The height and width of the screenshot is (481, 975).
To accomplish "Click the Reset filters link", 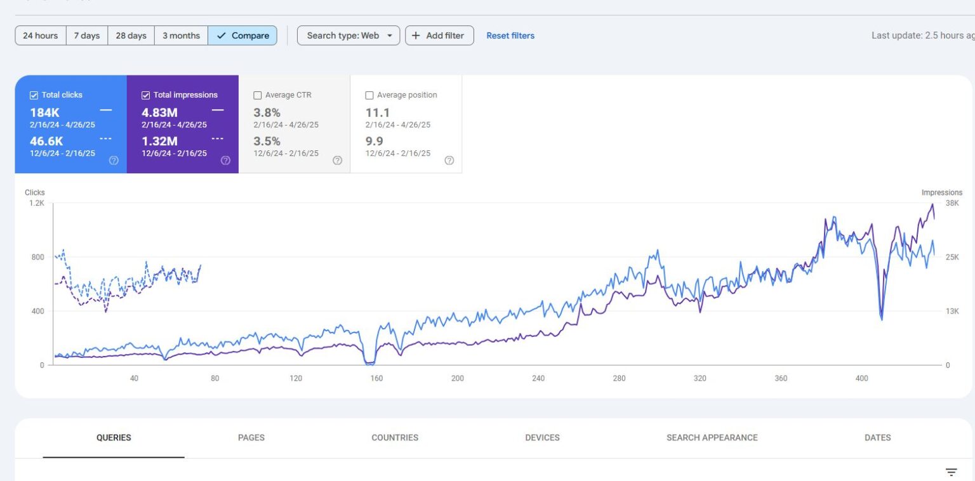I will click(x=510, y=36).
